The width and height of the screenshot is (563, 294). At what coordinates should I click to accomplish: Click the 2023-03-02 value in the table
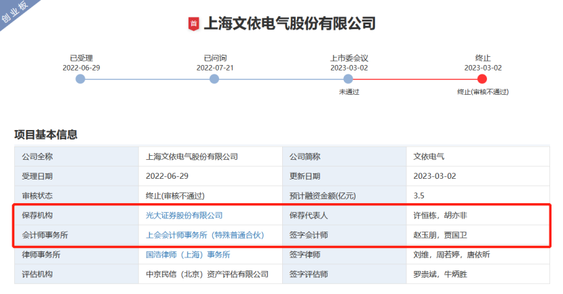tap(434, 176)
